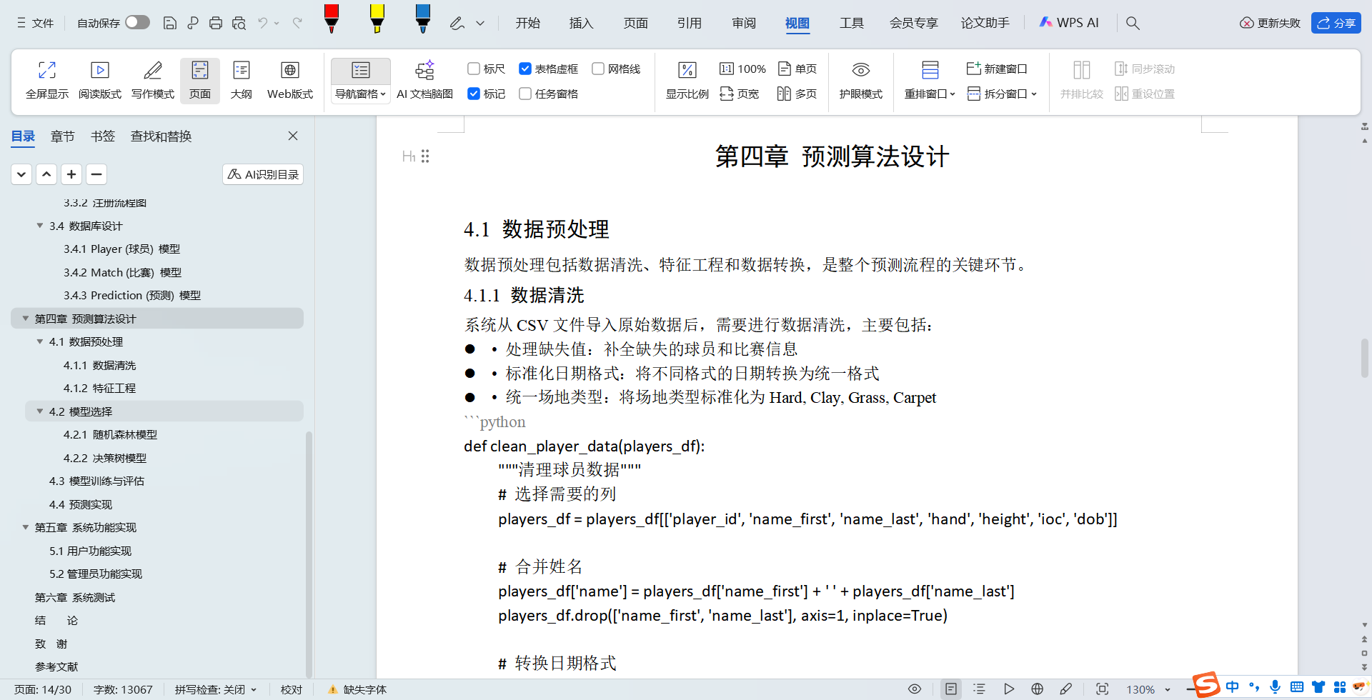1372x700 pixels.
Task: Open the search magnifier icon
Action: coord(1133,23)
